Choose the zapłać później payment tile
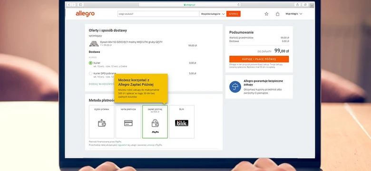Viewport: 371px width, 171px height. point(155,122)
